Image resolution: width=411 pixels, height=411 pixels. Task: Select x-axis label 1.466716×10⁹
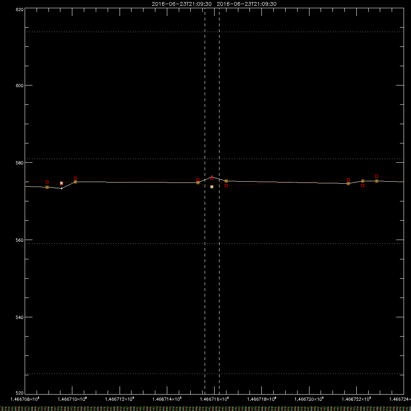215,399
